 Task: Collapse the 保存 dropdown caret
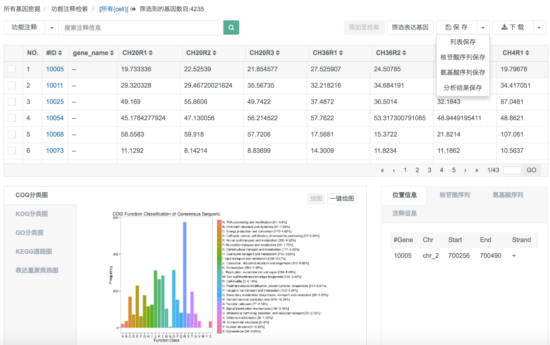coord(483,28)
